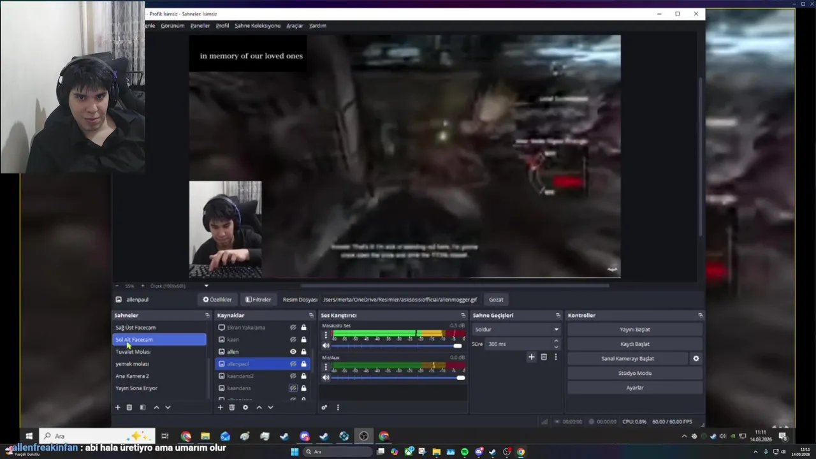The width and height of the screenshot is (816, 459).
Task: Add a scene transition with plus
Action: tap(531, 357)
